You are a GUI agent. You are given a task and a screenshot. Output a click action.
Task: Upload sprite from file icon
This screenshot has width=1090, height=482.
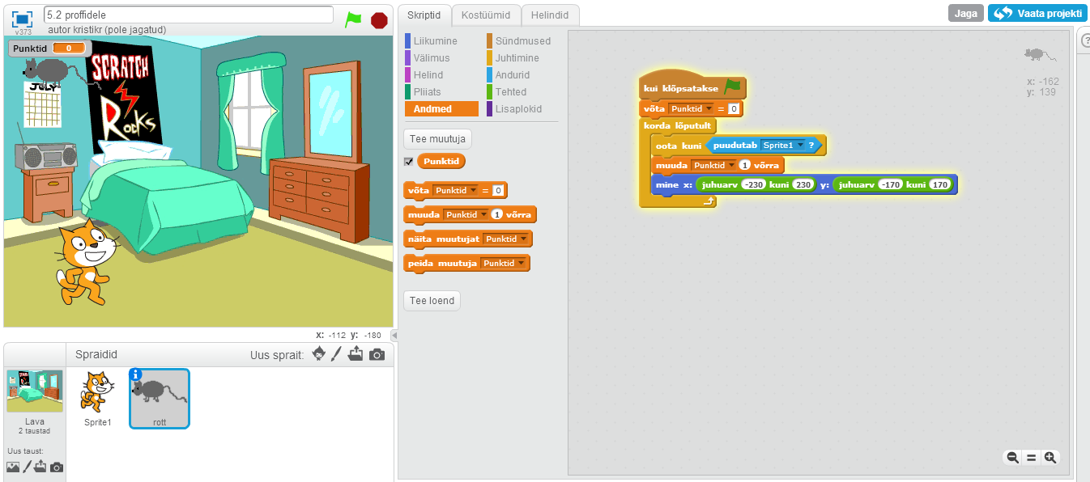[x=357, y=354]
